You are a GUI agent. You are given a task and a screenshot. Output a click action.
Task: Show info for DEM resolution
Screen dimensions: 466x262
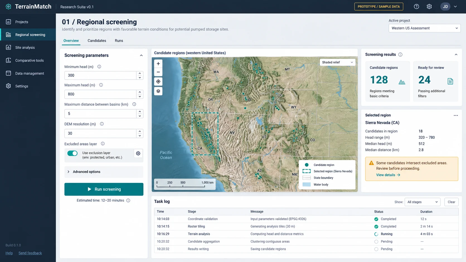pyautogui.click(x=102, y=124)
